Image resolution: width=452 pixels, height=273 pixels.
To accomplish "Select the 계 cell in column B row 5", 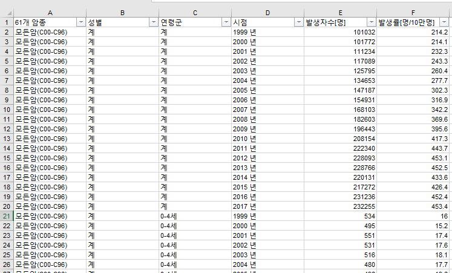I will pos(122,61).
